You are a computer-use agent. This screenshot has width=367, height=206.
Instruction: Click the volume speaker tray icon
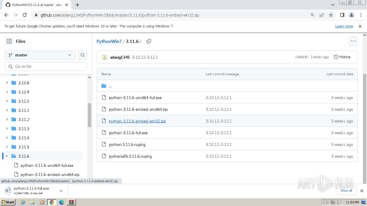tap(326, 202)
